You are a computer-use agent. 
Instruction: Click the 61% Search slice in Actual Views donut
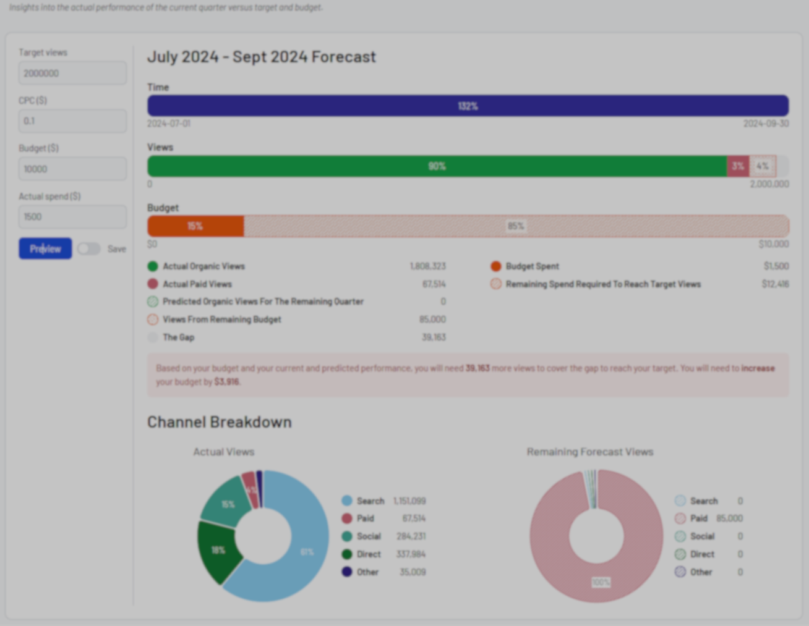point(307,551)
